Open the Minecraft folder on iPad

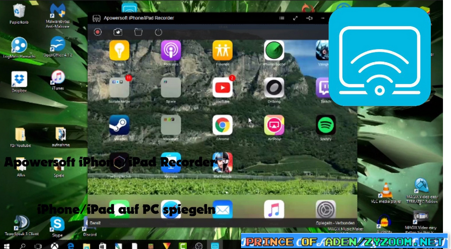[x=171, y=125]
